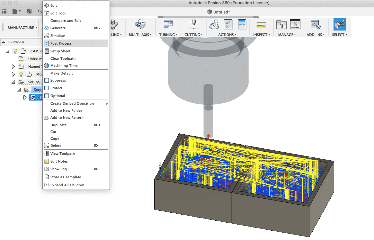Click the Cutting tool icon
This screenshot has height=240, width=374.
pyautogui.click(x=194, y=24)
